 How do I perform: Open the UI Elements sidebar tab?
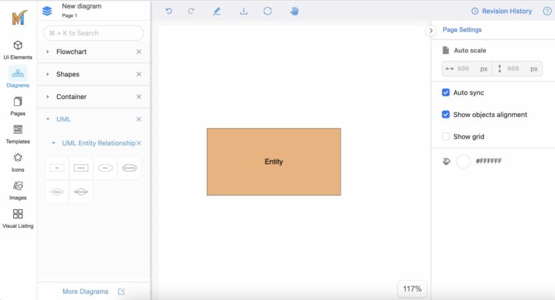coord(18,49)
